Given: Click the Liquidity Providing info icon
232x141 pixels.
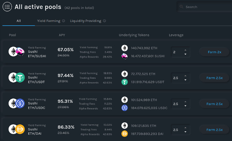Looking at the screenshot, I should point(104,21).
